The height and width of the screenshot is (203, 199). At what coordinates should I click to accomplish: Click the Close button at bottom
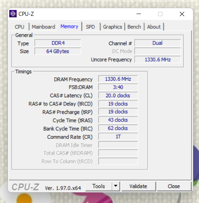(174, 186)
